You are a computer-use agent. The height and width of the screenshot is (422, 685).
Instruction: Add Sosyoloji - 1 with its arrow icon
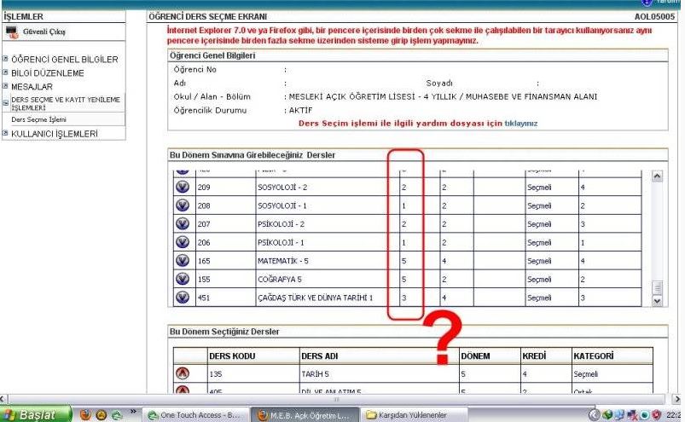coord(183,205)
